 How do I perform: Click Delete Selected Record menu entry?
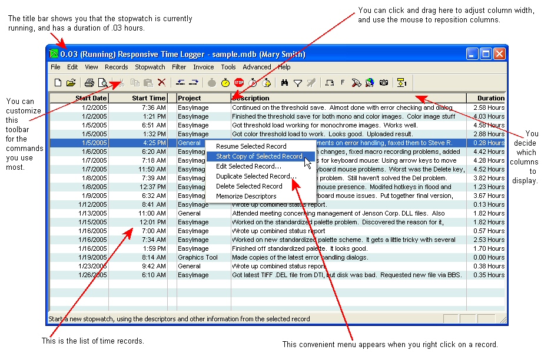click(249, 186)
